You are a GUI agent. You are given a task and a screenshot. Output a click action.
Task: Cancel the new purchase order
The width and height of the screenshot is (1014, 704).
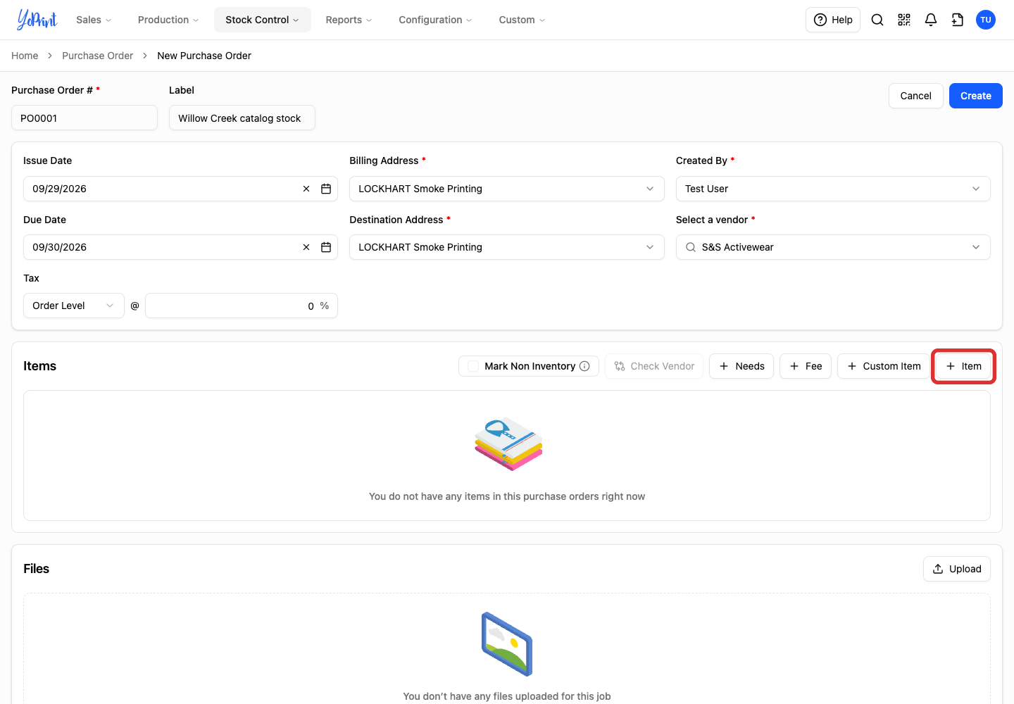pos(915,96)
